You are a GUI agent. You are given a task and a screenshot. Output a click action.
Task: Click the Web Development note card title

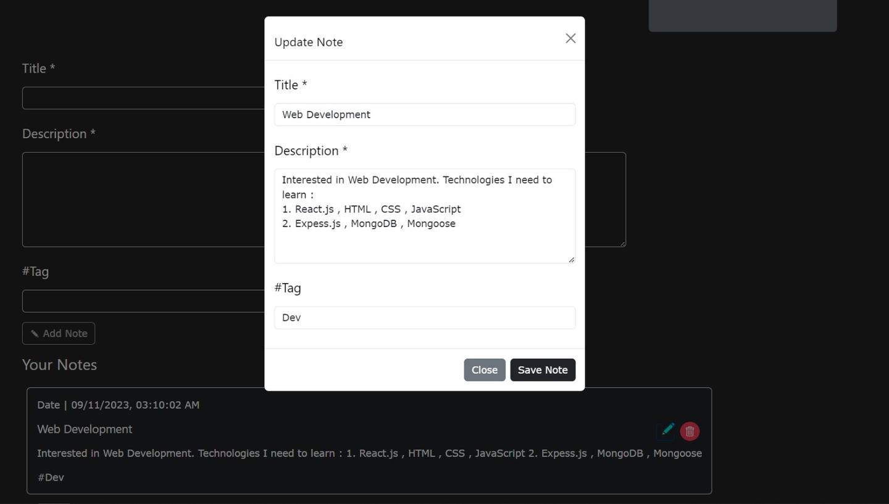[85, 429]
